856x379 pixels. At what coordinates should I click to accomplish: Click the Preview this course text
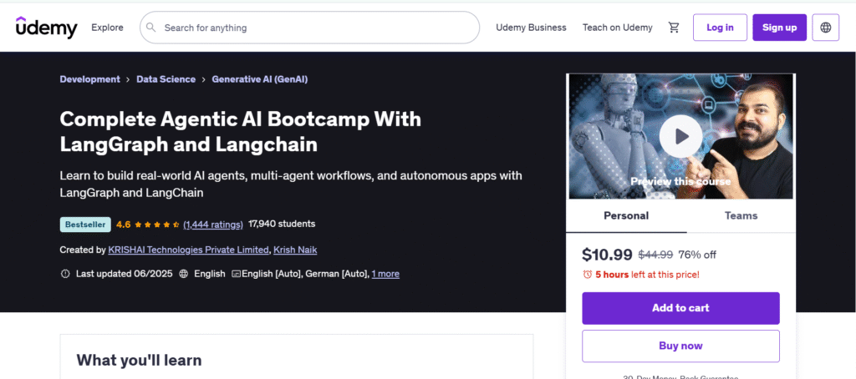(x=680, y=182)
